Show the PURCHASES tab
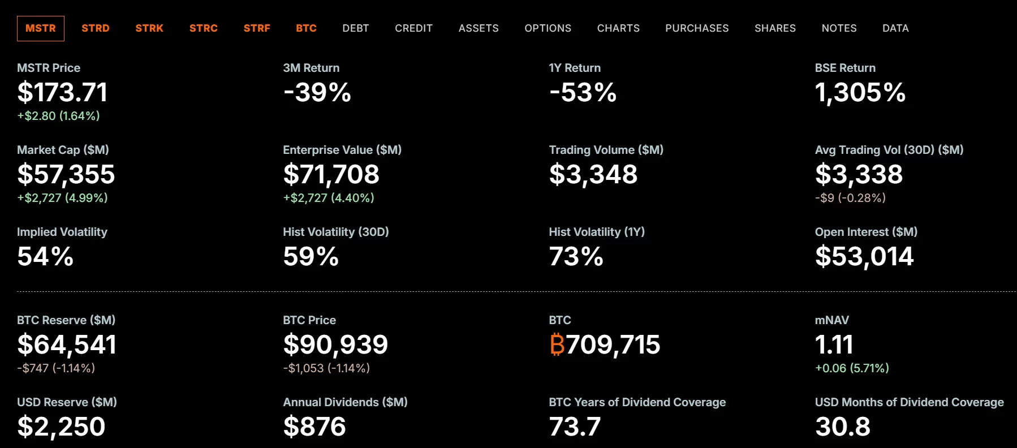 tap(697, 28)
